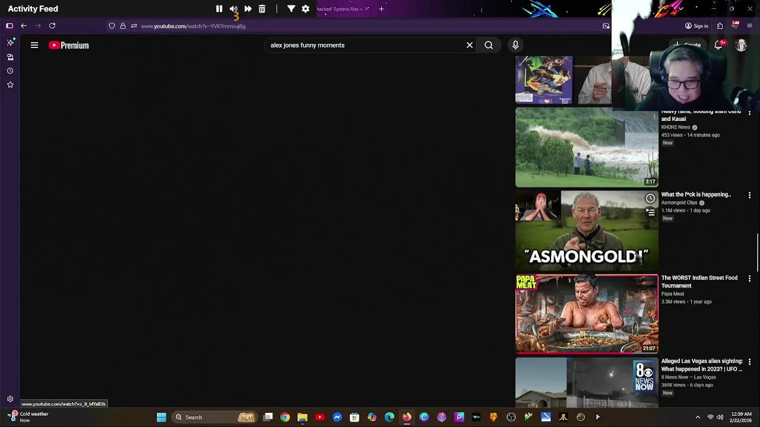Clear Activity Feed with the trash icon
Screen dimensions: 760x427
click(x=262, y=9)
